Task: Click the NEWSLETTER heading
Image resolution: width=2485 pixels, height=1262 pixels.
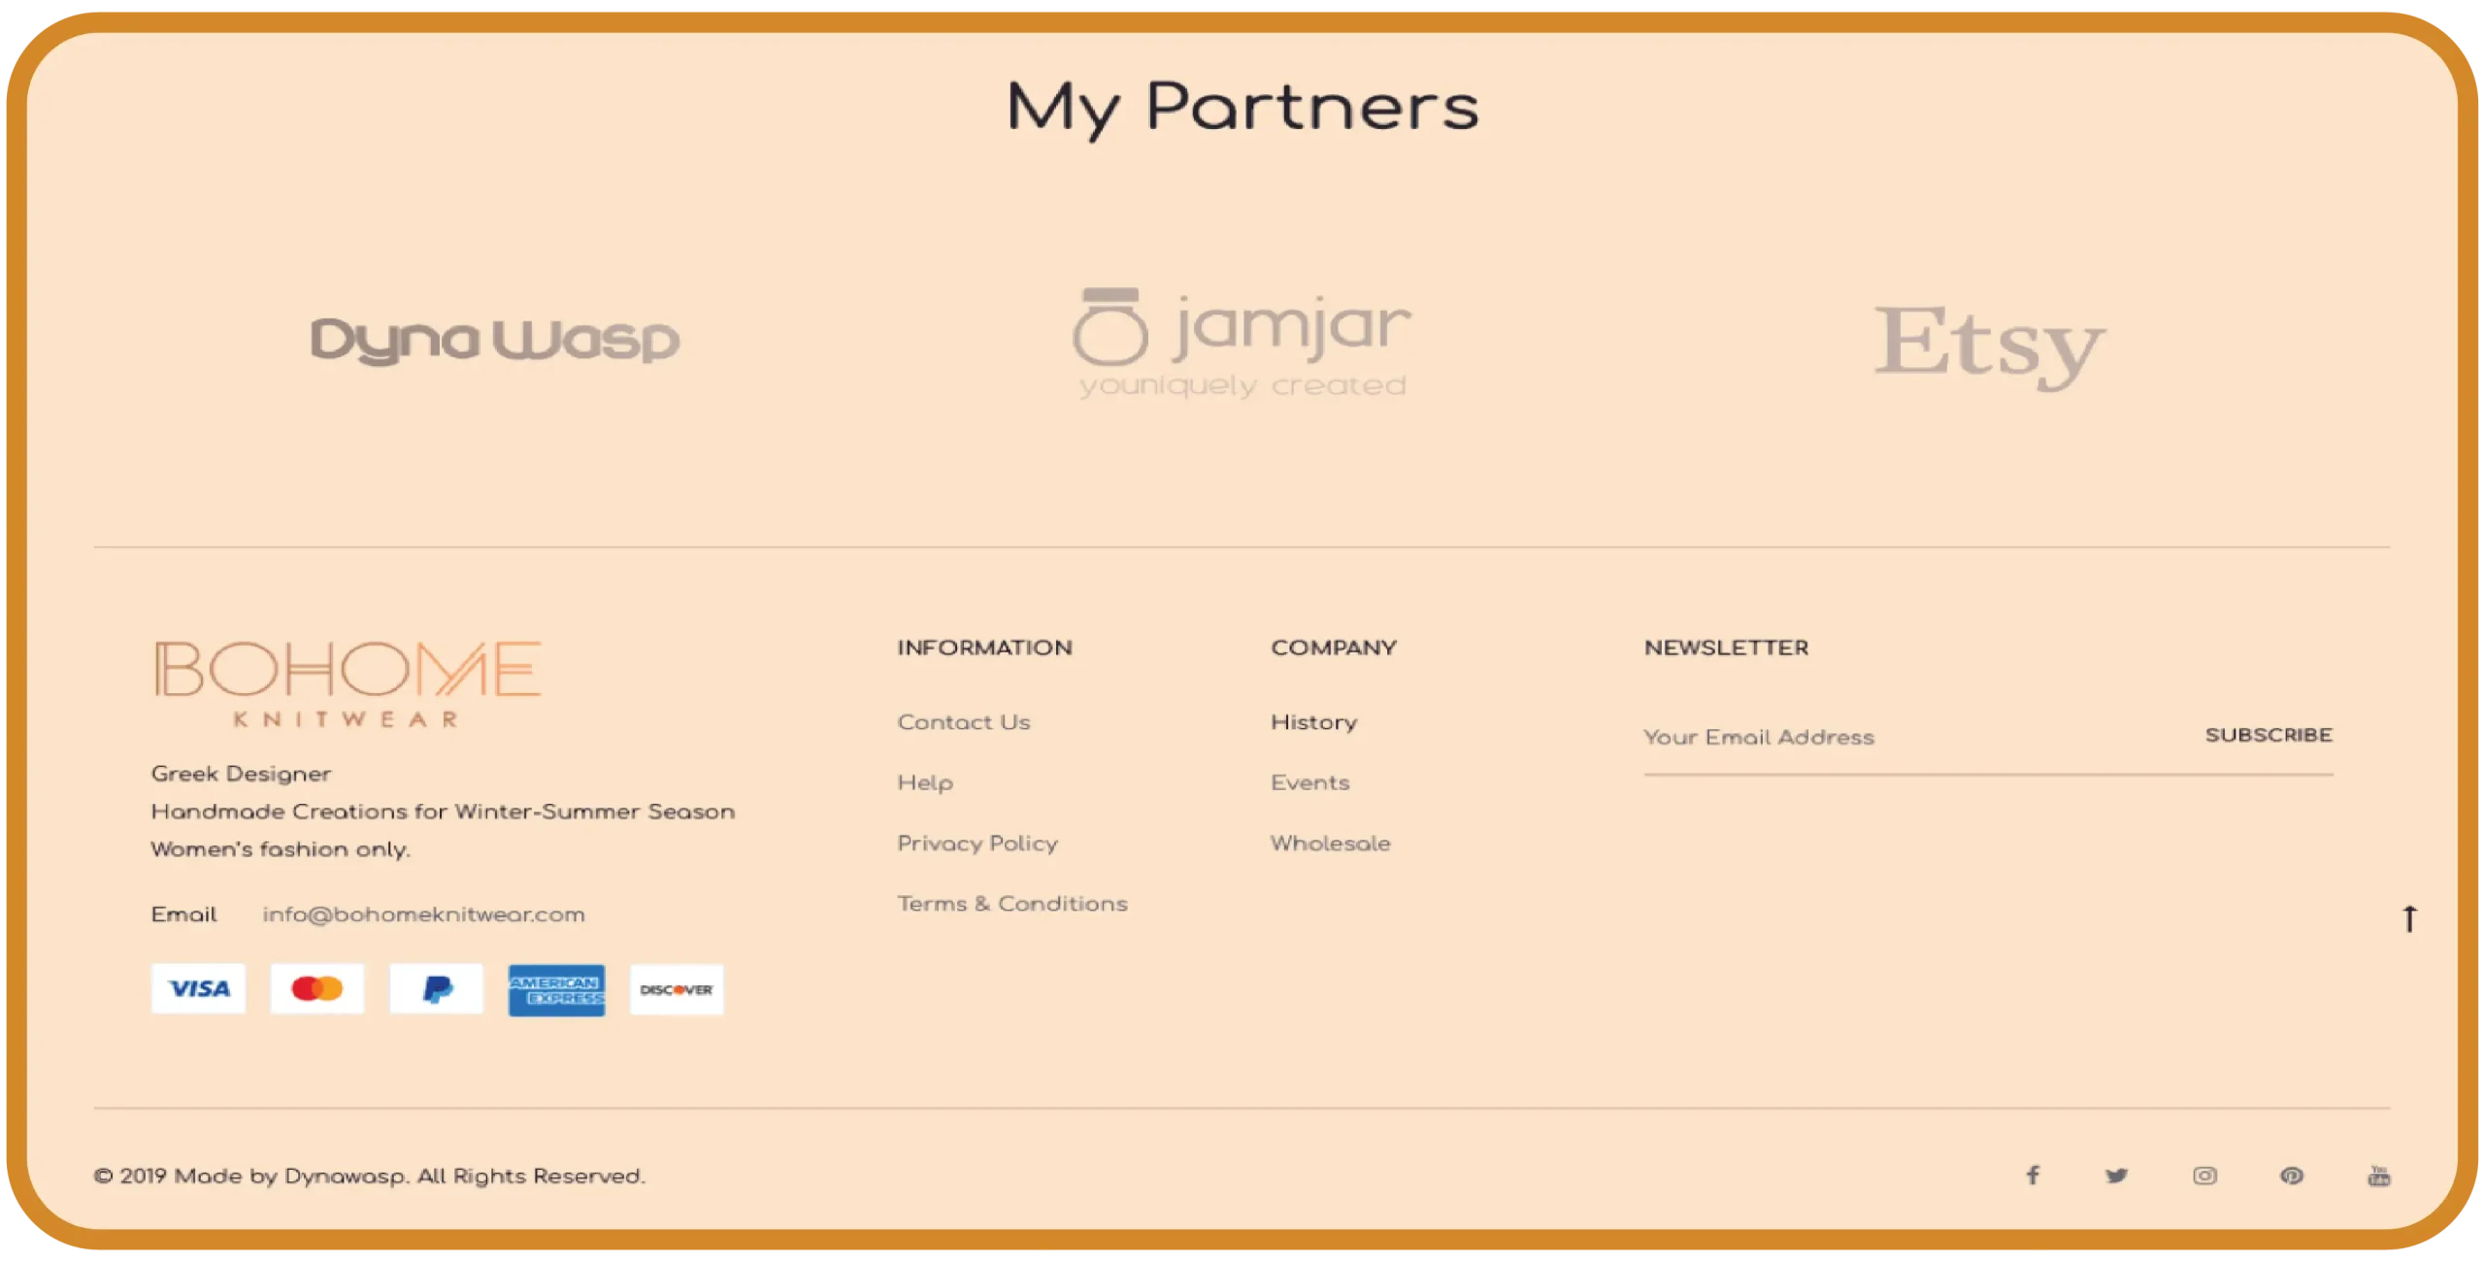Action: pyautogui.click(x=1726, y=648)
